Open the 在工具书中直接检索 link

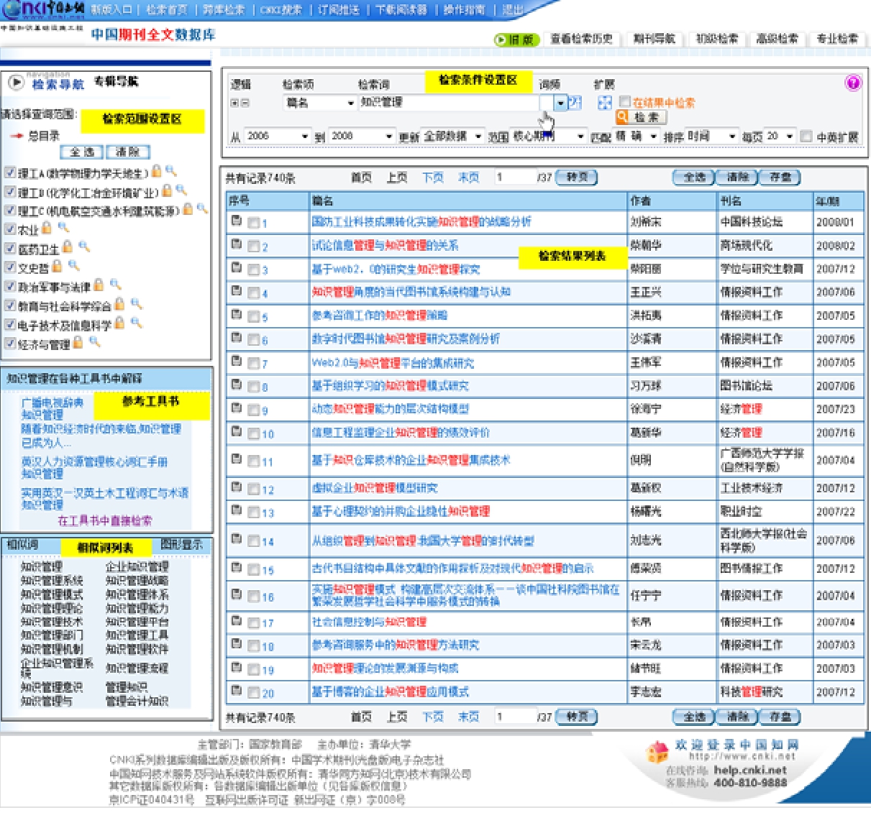point(105,520)
